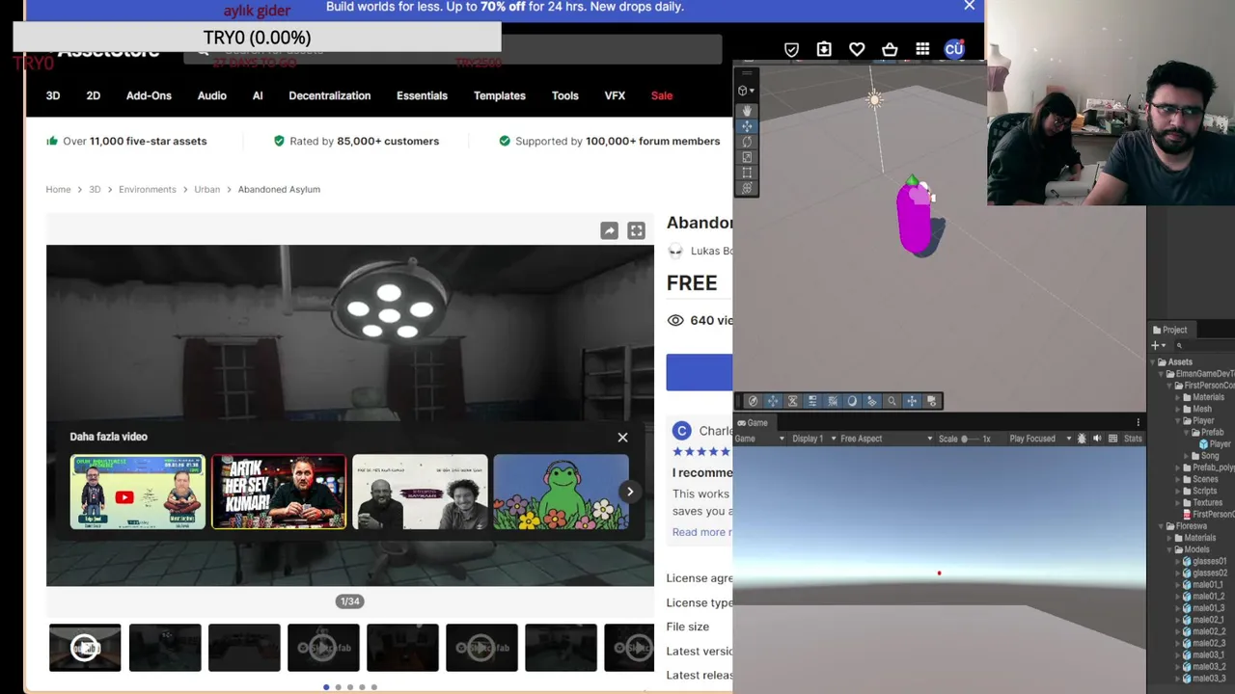Collapse the Floreswa folder

point(1163,526)
